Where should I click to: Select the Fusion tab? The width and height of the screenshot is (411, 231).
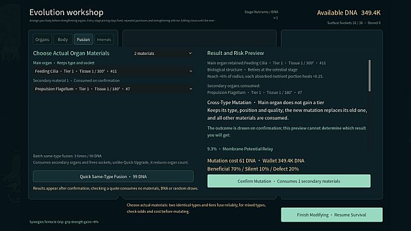[x=83, y=39]
